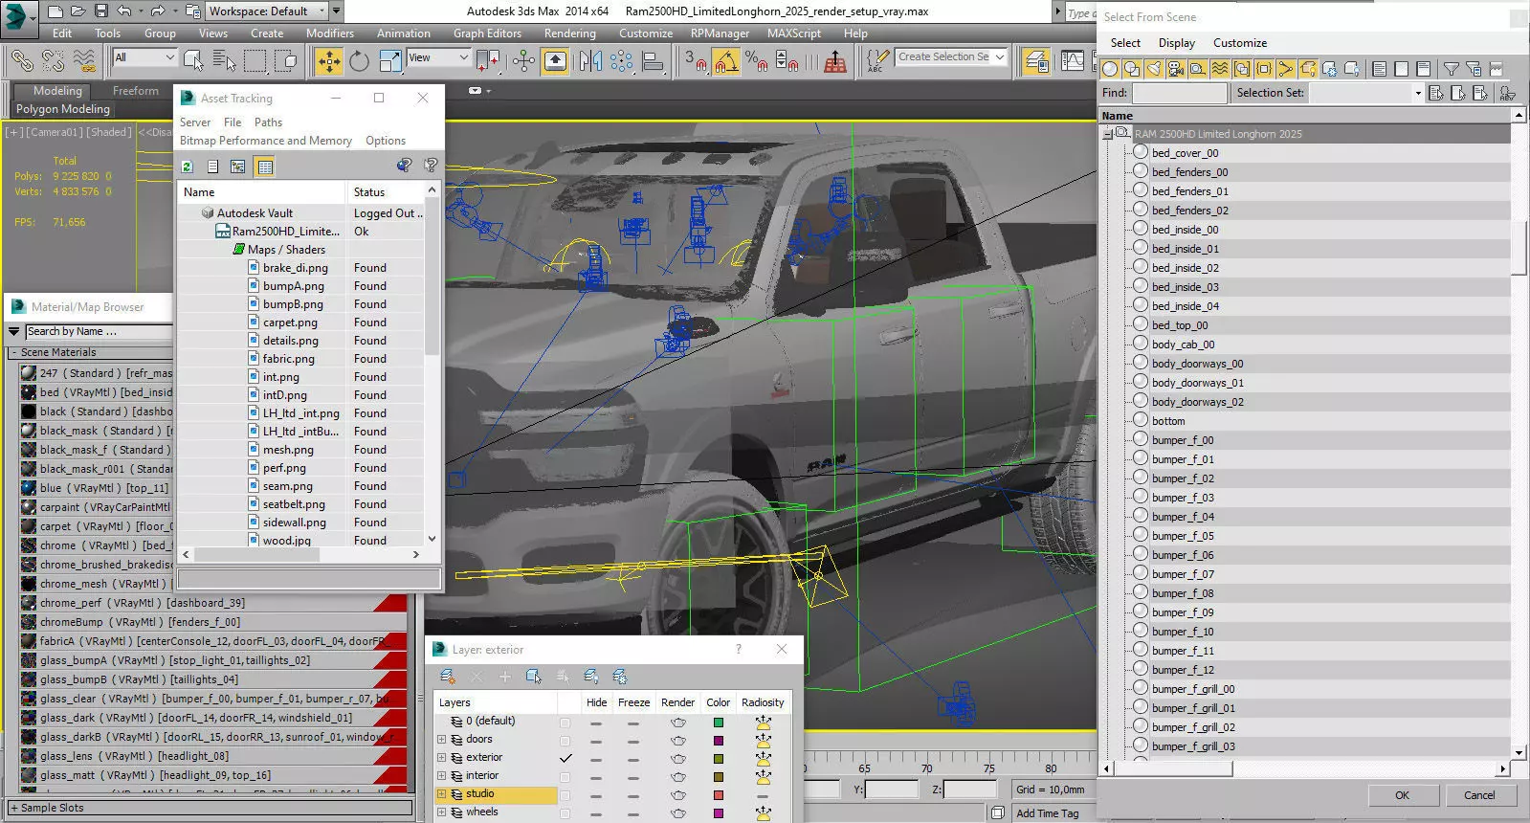Click the Add Time Tag button

click(1047, 813)
